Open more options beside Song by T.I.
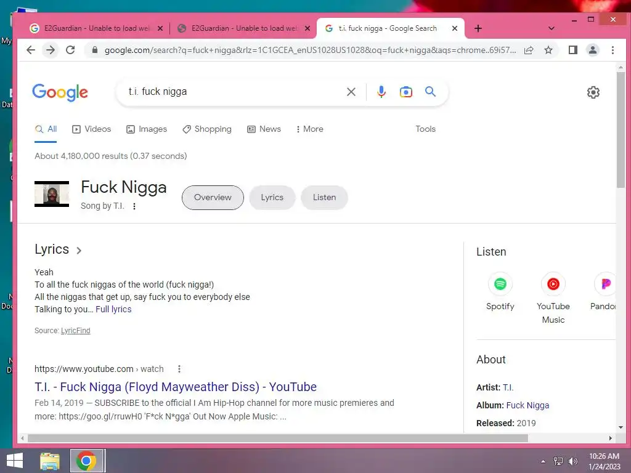The height and width of the screenshot is (473, 631). click(x=134, y=206)
